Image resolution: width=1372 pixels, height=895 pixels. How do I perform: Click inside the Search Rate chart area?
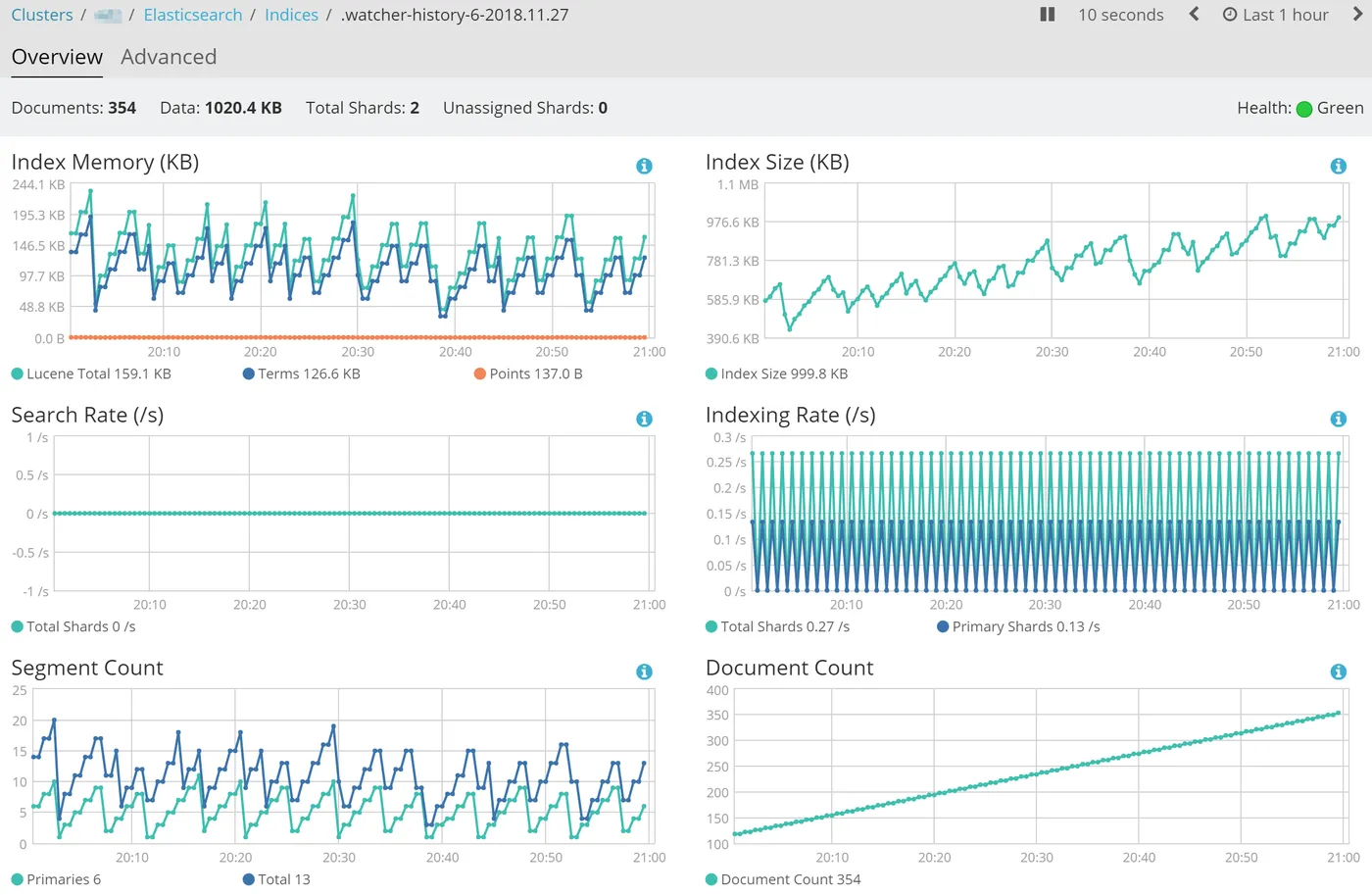click(352, 514)
